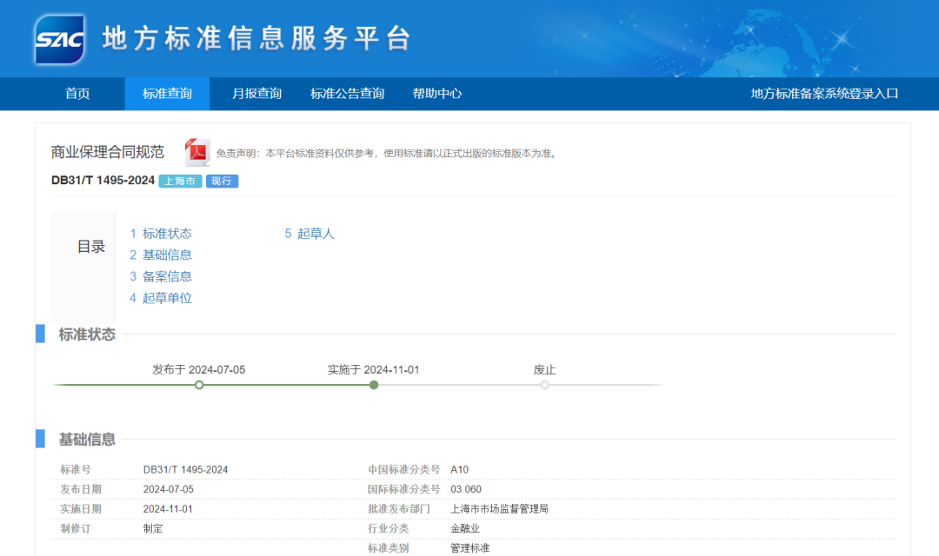Click the 标准状态 section heading

87,334
